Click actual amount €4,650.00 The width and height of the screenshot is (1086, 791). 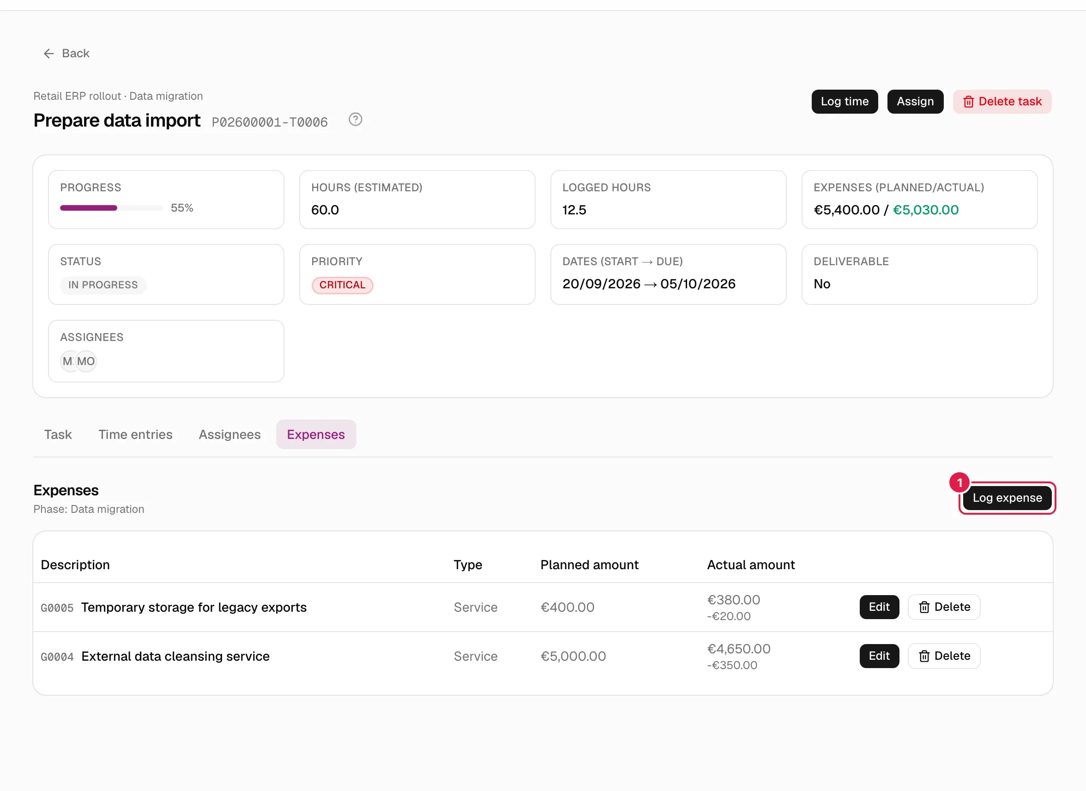pyautogui.click(x=739, y=649)
